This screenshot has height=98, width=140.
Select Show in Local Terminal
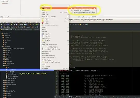[x=55, y=17]
